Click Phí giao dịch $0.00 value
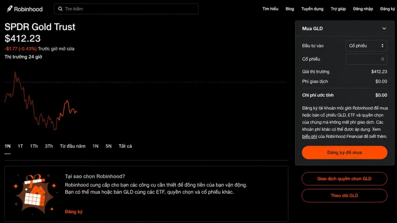Image resolution: width=397 pixels, height=223 pixels. tap(381, 81)
